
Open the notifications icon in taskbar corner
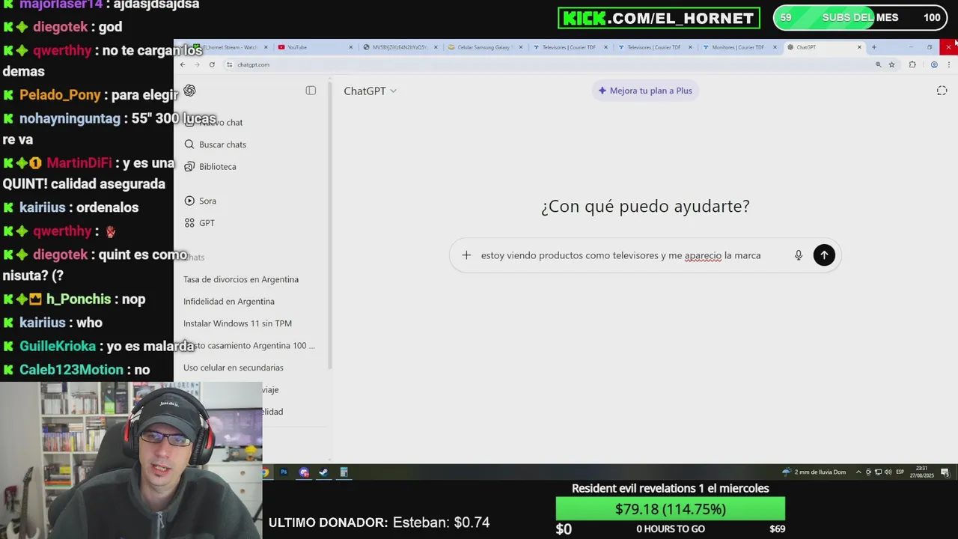[x=945, y=472]
